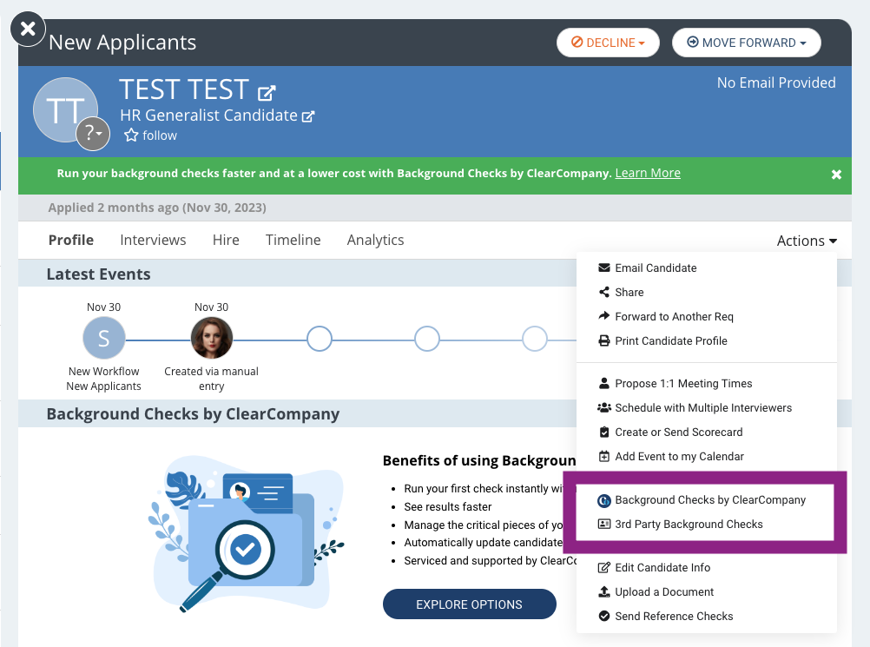Viewport: 870px width, 647px height.
Task: Choose Upload a Document
Action: coord(706,592)
